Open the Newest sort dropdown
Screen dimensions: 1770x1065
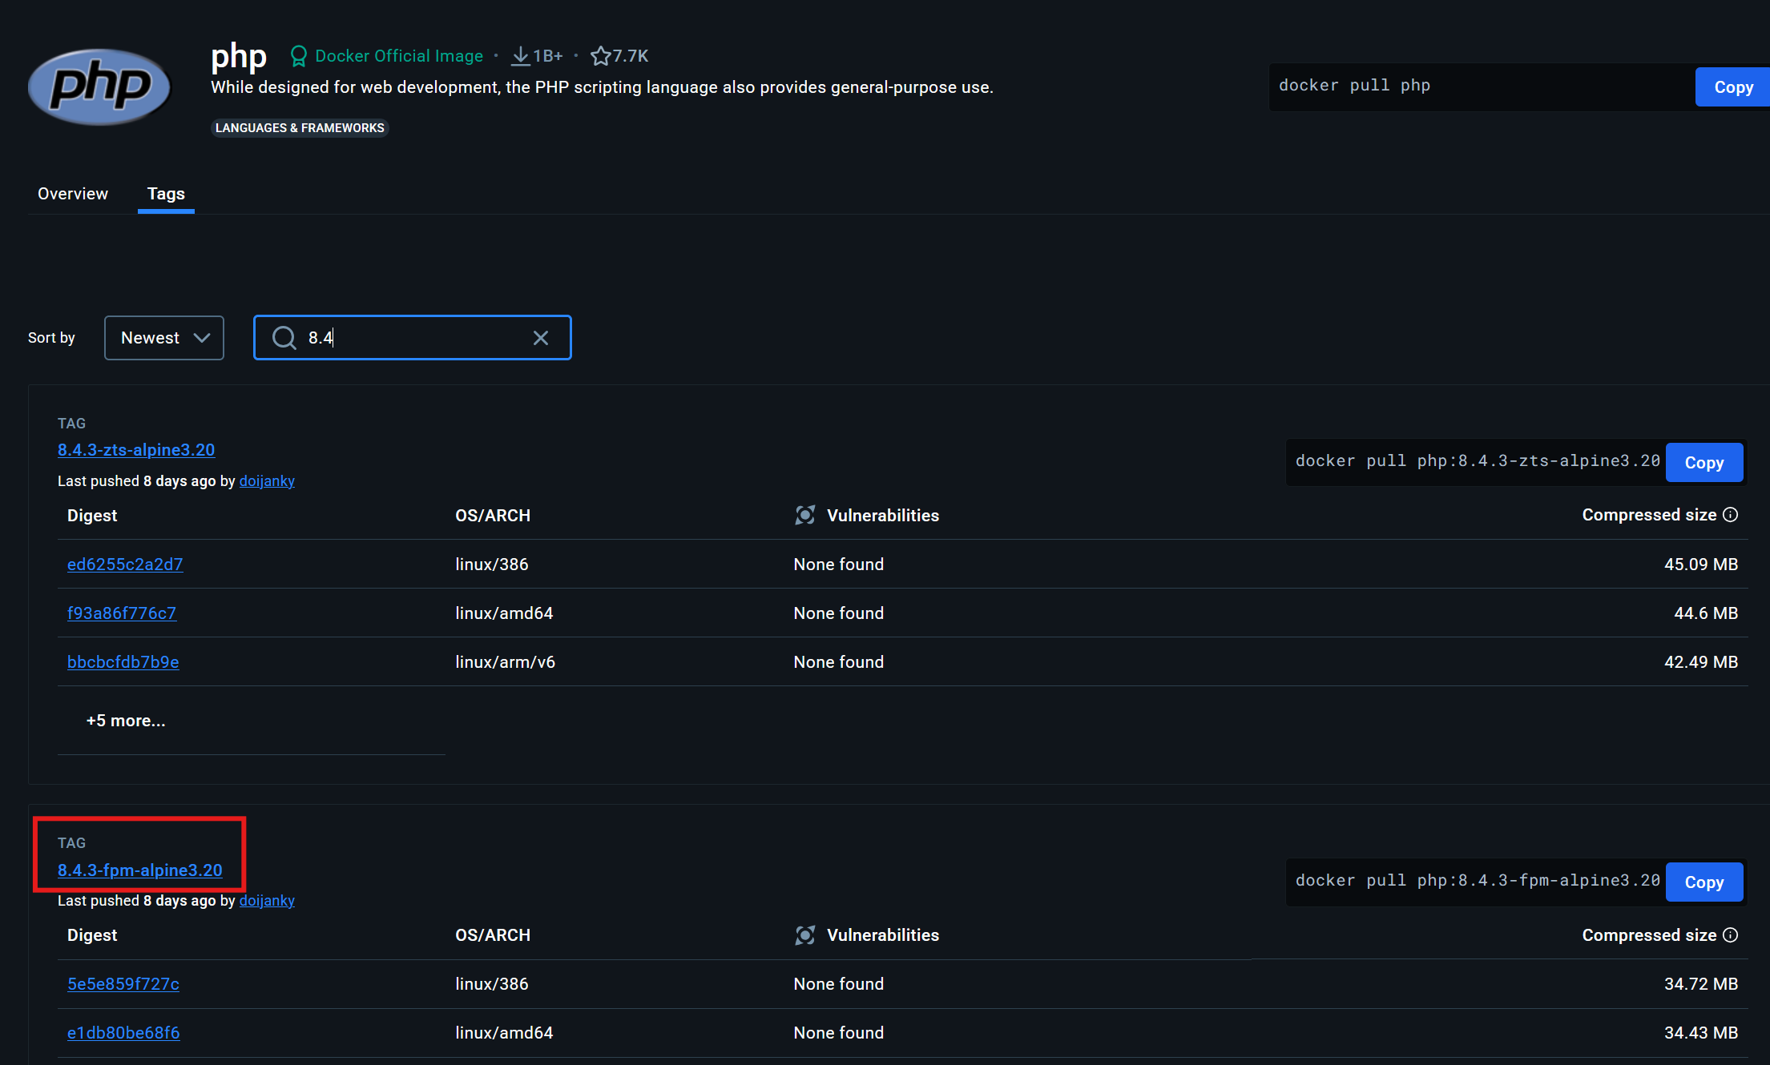pos(163,337)
